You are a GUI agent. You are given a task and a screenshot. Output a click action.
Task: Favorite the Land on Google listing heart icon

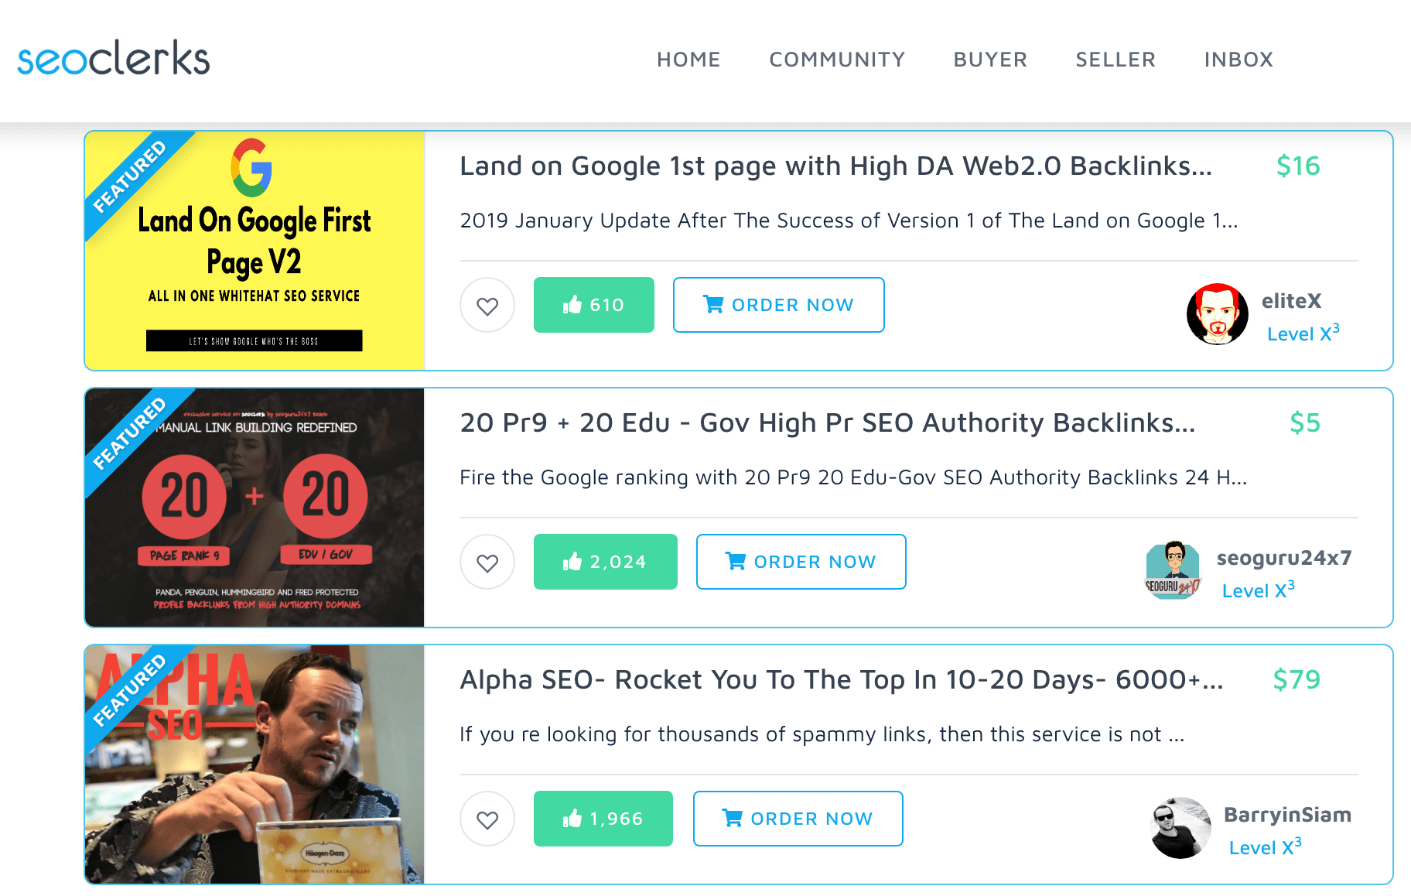tap(487, 306)
